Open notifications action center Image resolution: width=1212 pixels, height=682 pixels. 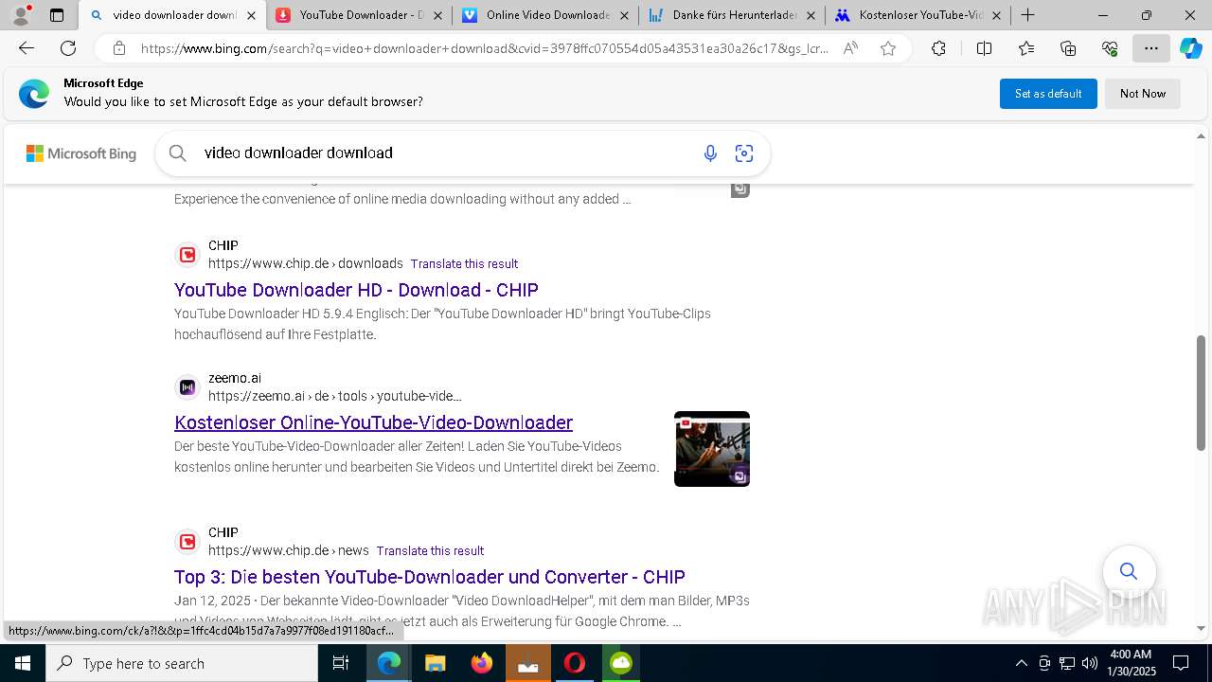pos(1182,663)
